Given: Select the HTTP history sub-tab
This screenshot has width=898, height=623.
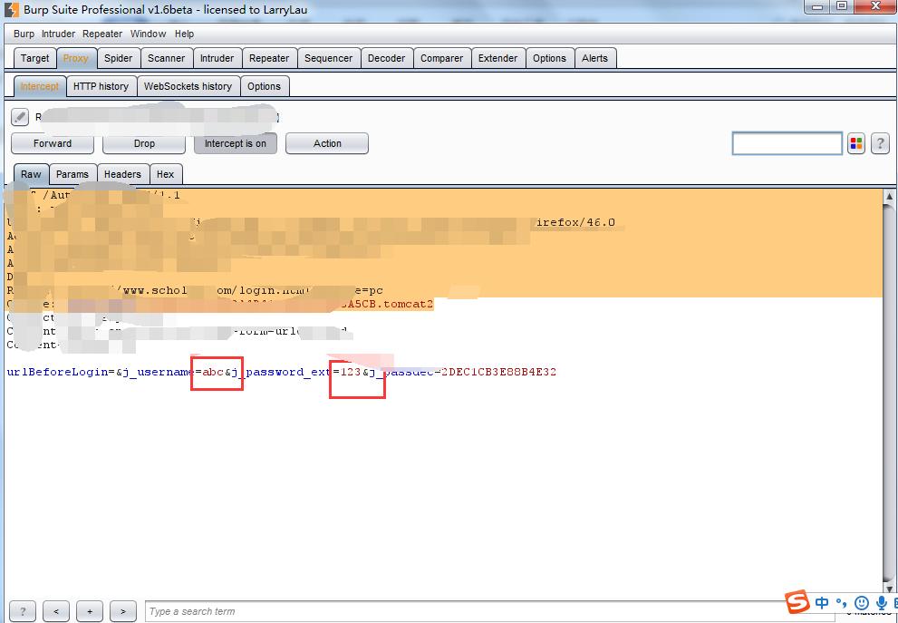Looking at the screenshot, I should (x=101, y=86).
